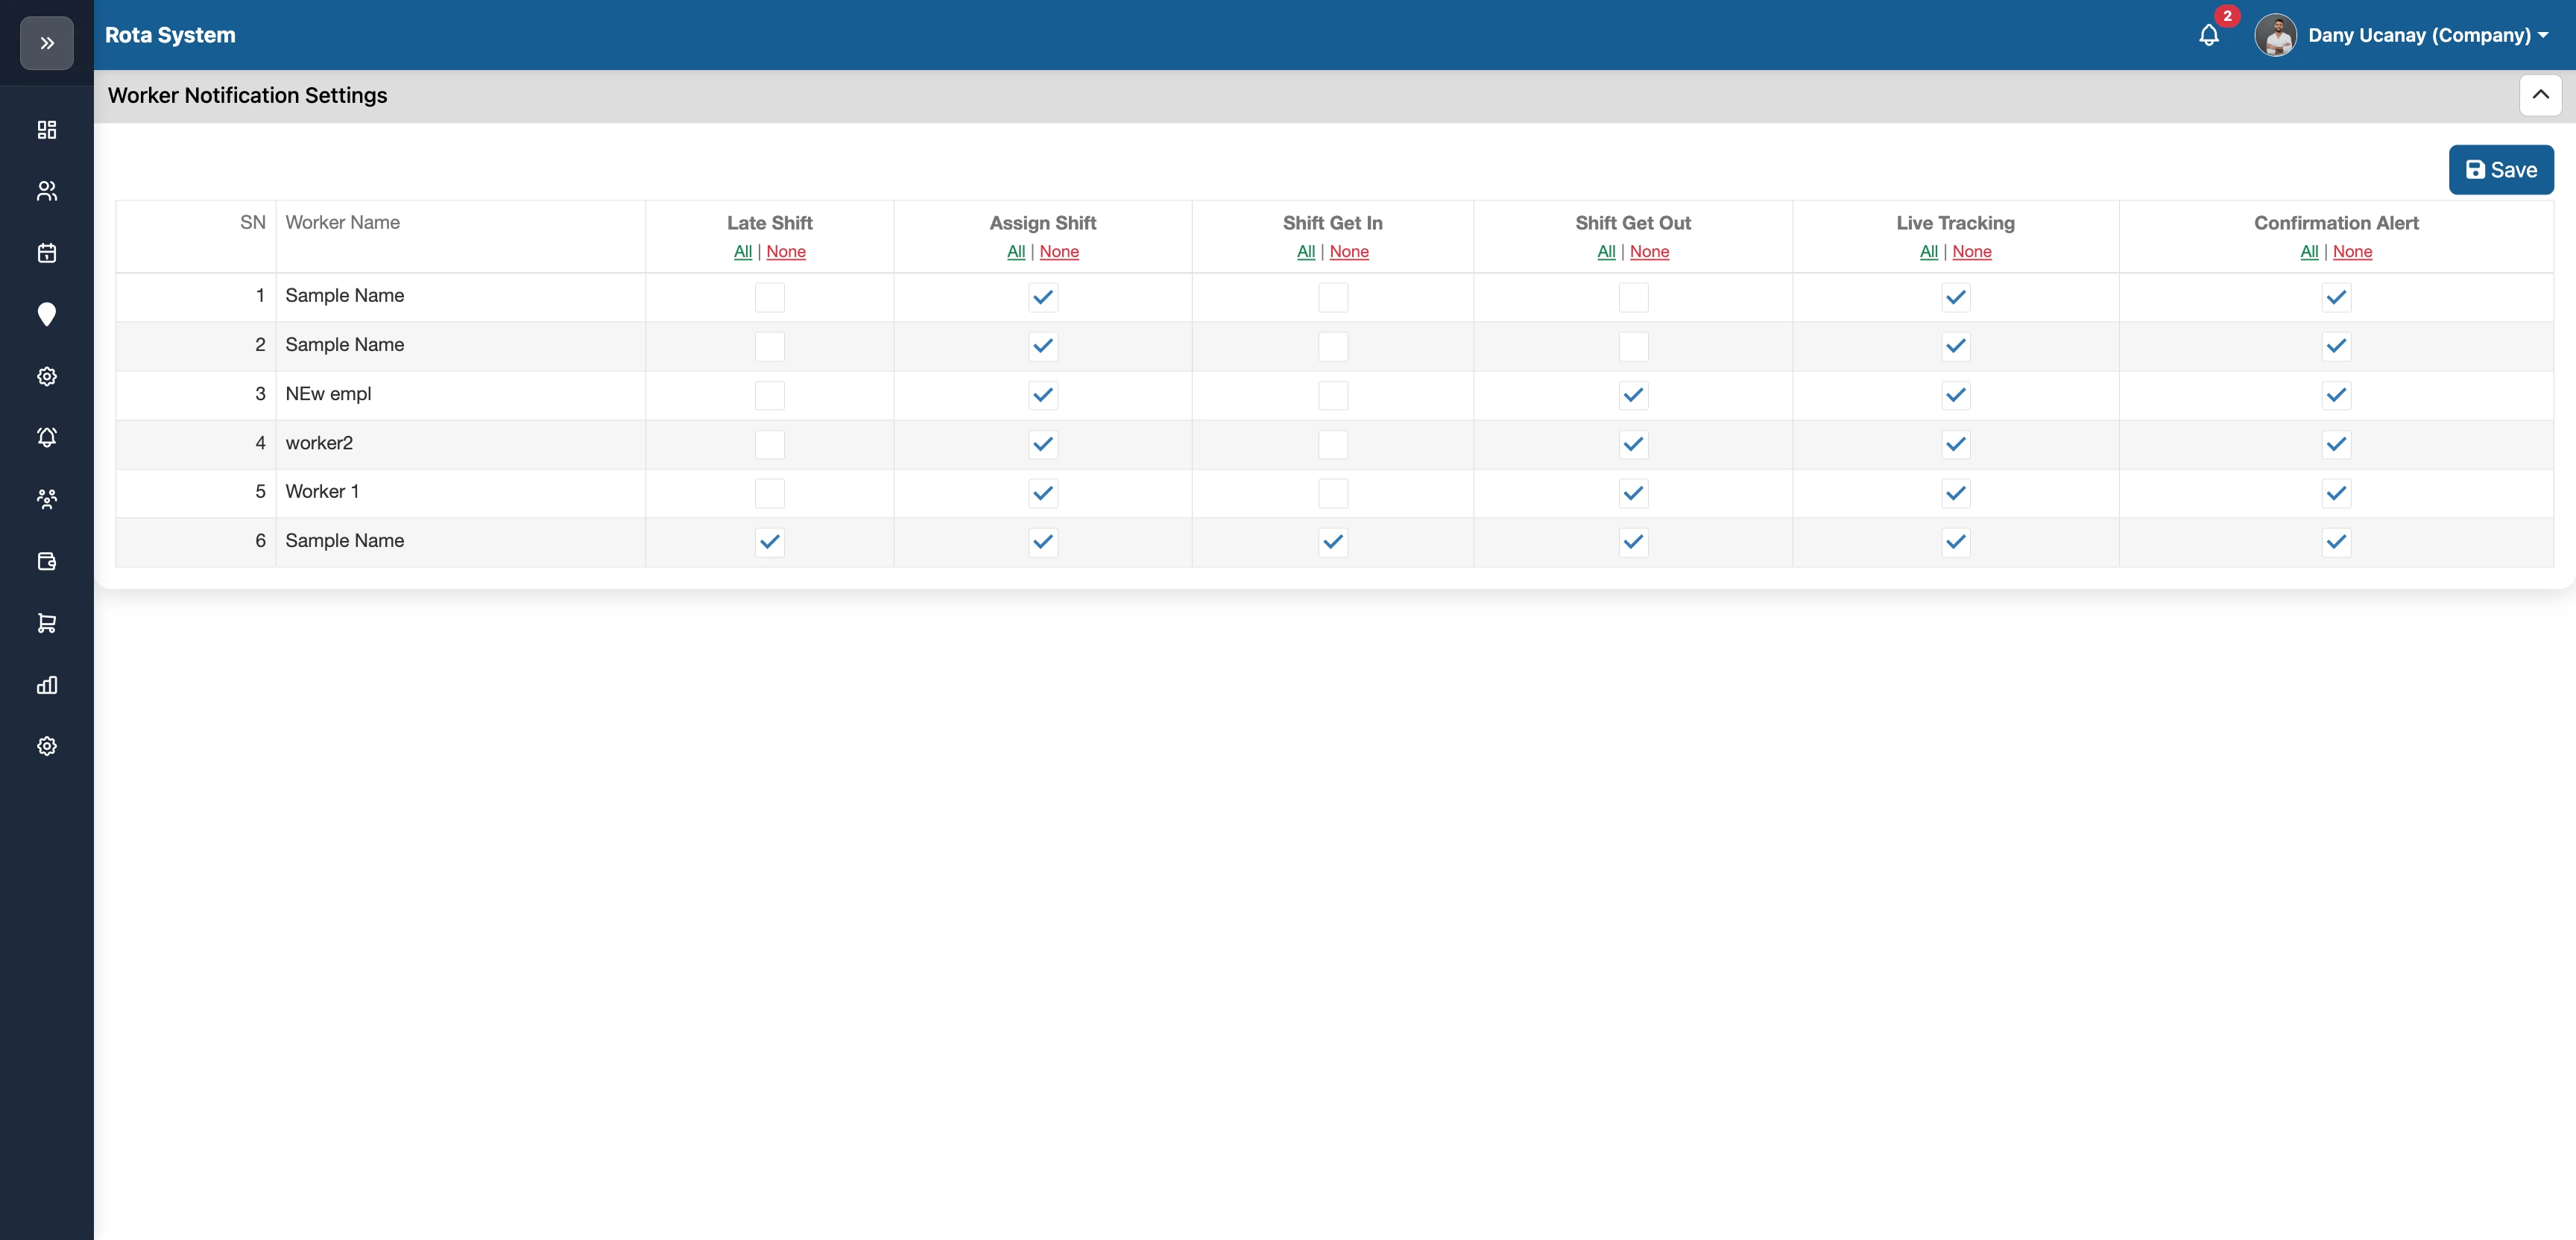Open the shopping cart icon in sidebar
The image size is (2576, 1240).
click(46, 623)
